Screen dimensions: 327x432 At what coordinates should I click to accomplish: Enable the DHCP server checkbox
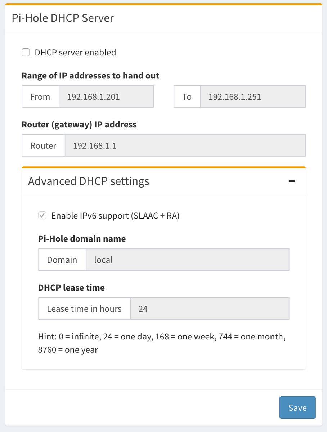(x=26, y=53)
